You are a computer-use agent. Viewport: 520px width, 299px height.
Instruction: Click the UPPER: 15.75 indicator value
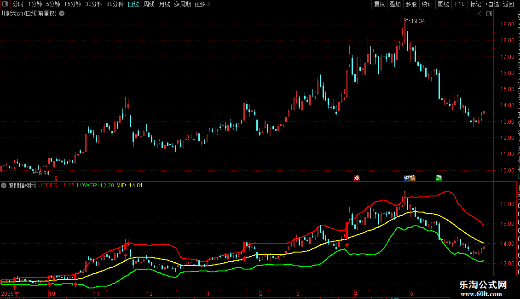click(x=57, y=185)
